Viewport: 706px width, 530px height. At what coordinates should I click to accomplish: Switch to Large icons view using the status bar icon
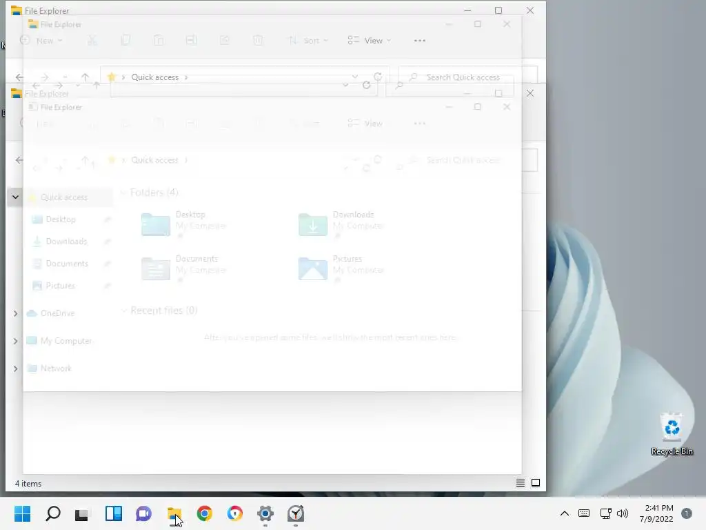[x=536, y=483]
